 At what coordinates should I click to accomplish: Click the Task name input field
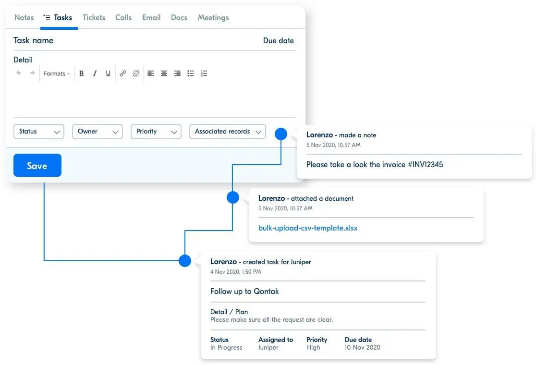[134, 41]
